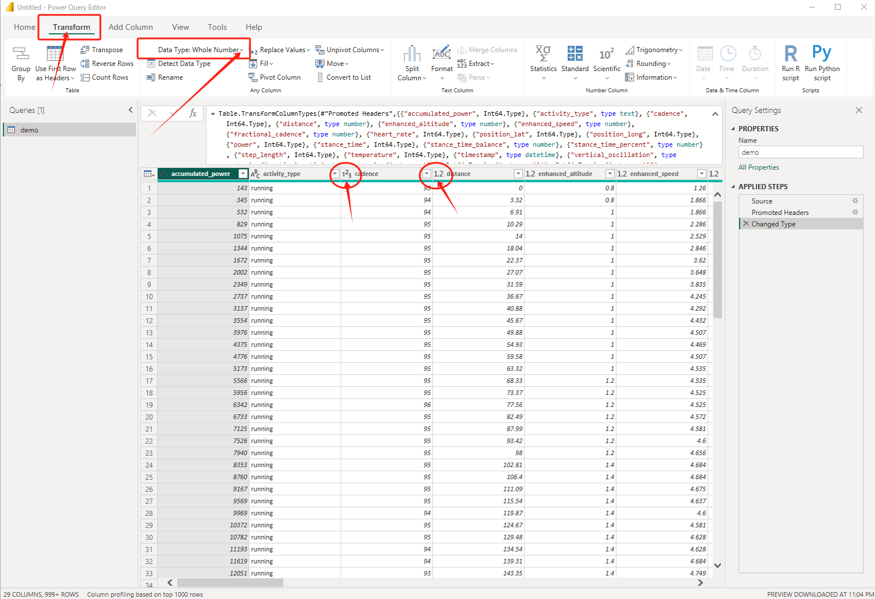Open Trigonometry dropdown

[654, 50]
